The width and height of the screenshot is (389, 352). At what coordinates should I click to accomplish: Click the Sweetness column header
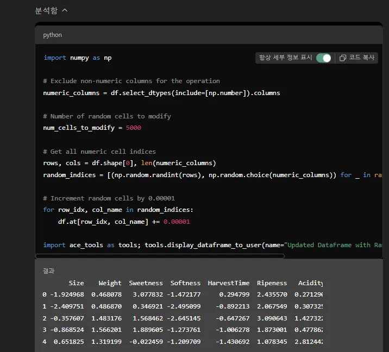point(146,283)
